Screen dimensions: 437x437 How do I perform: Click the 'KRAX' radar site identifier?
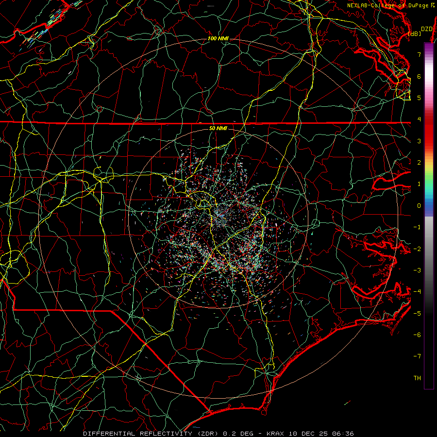coord(276,434)
